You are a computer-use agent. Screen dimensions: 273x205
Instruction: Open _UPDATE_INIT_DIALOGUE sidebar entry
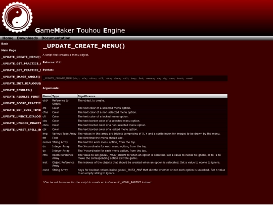(x=21, y=84)
